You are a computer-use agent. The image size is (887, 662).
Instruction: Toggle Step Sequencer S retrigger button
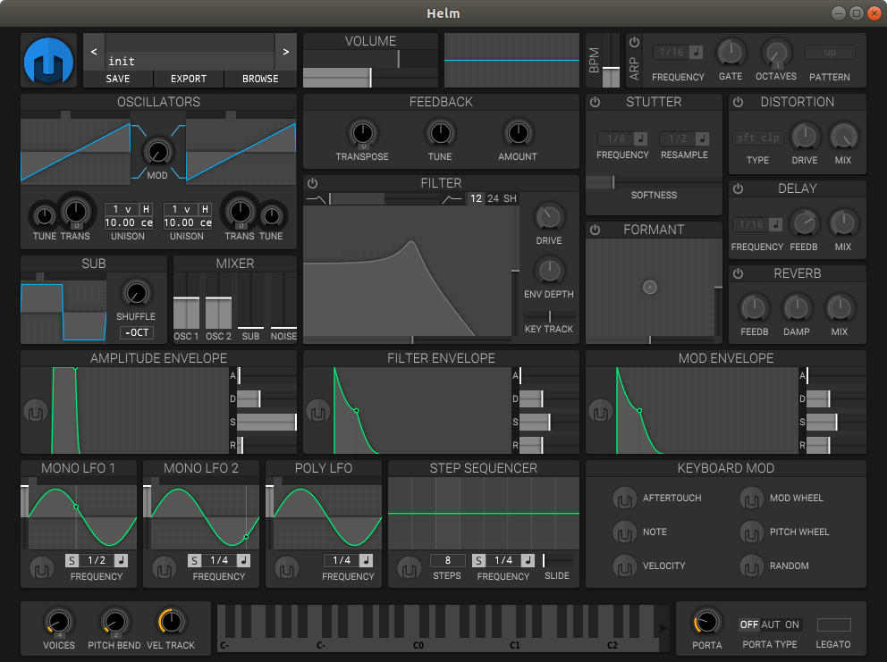pyautogui.click(x=478, y=560)
